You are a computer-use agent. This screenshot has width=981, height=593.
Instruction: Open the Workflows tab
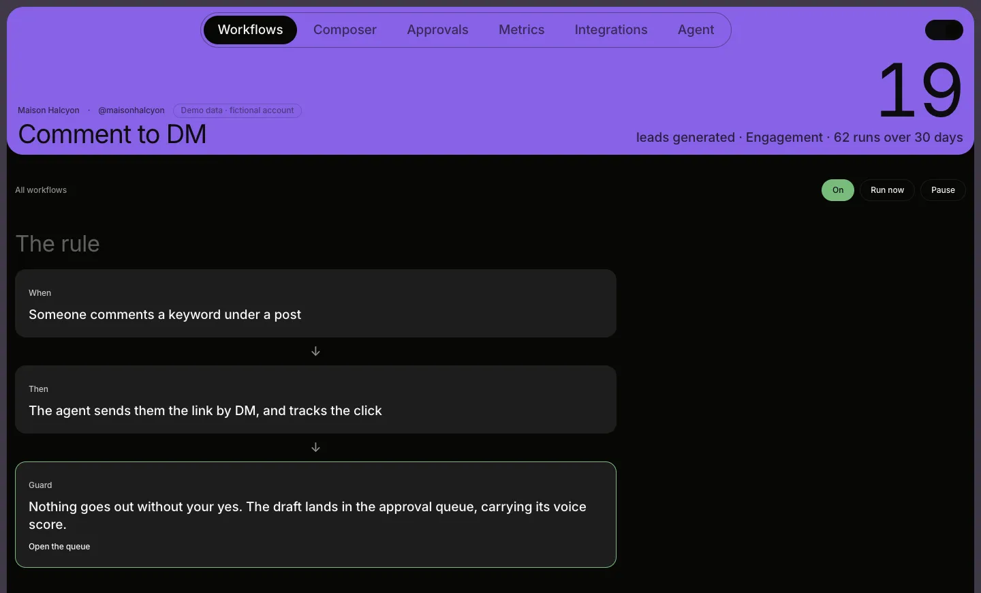[250, 30]
